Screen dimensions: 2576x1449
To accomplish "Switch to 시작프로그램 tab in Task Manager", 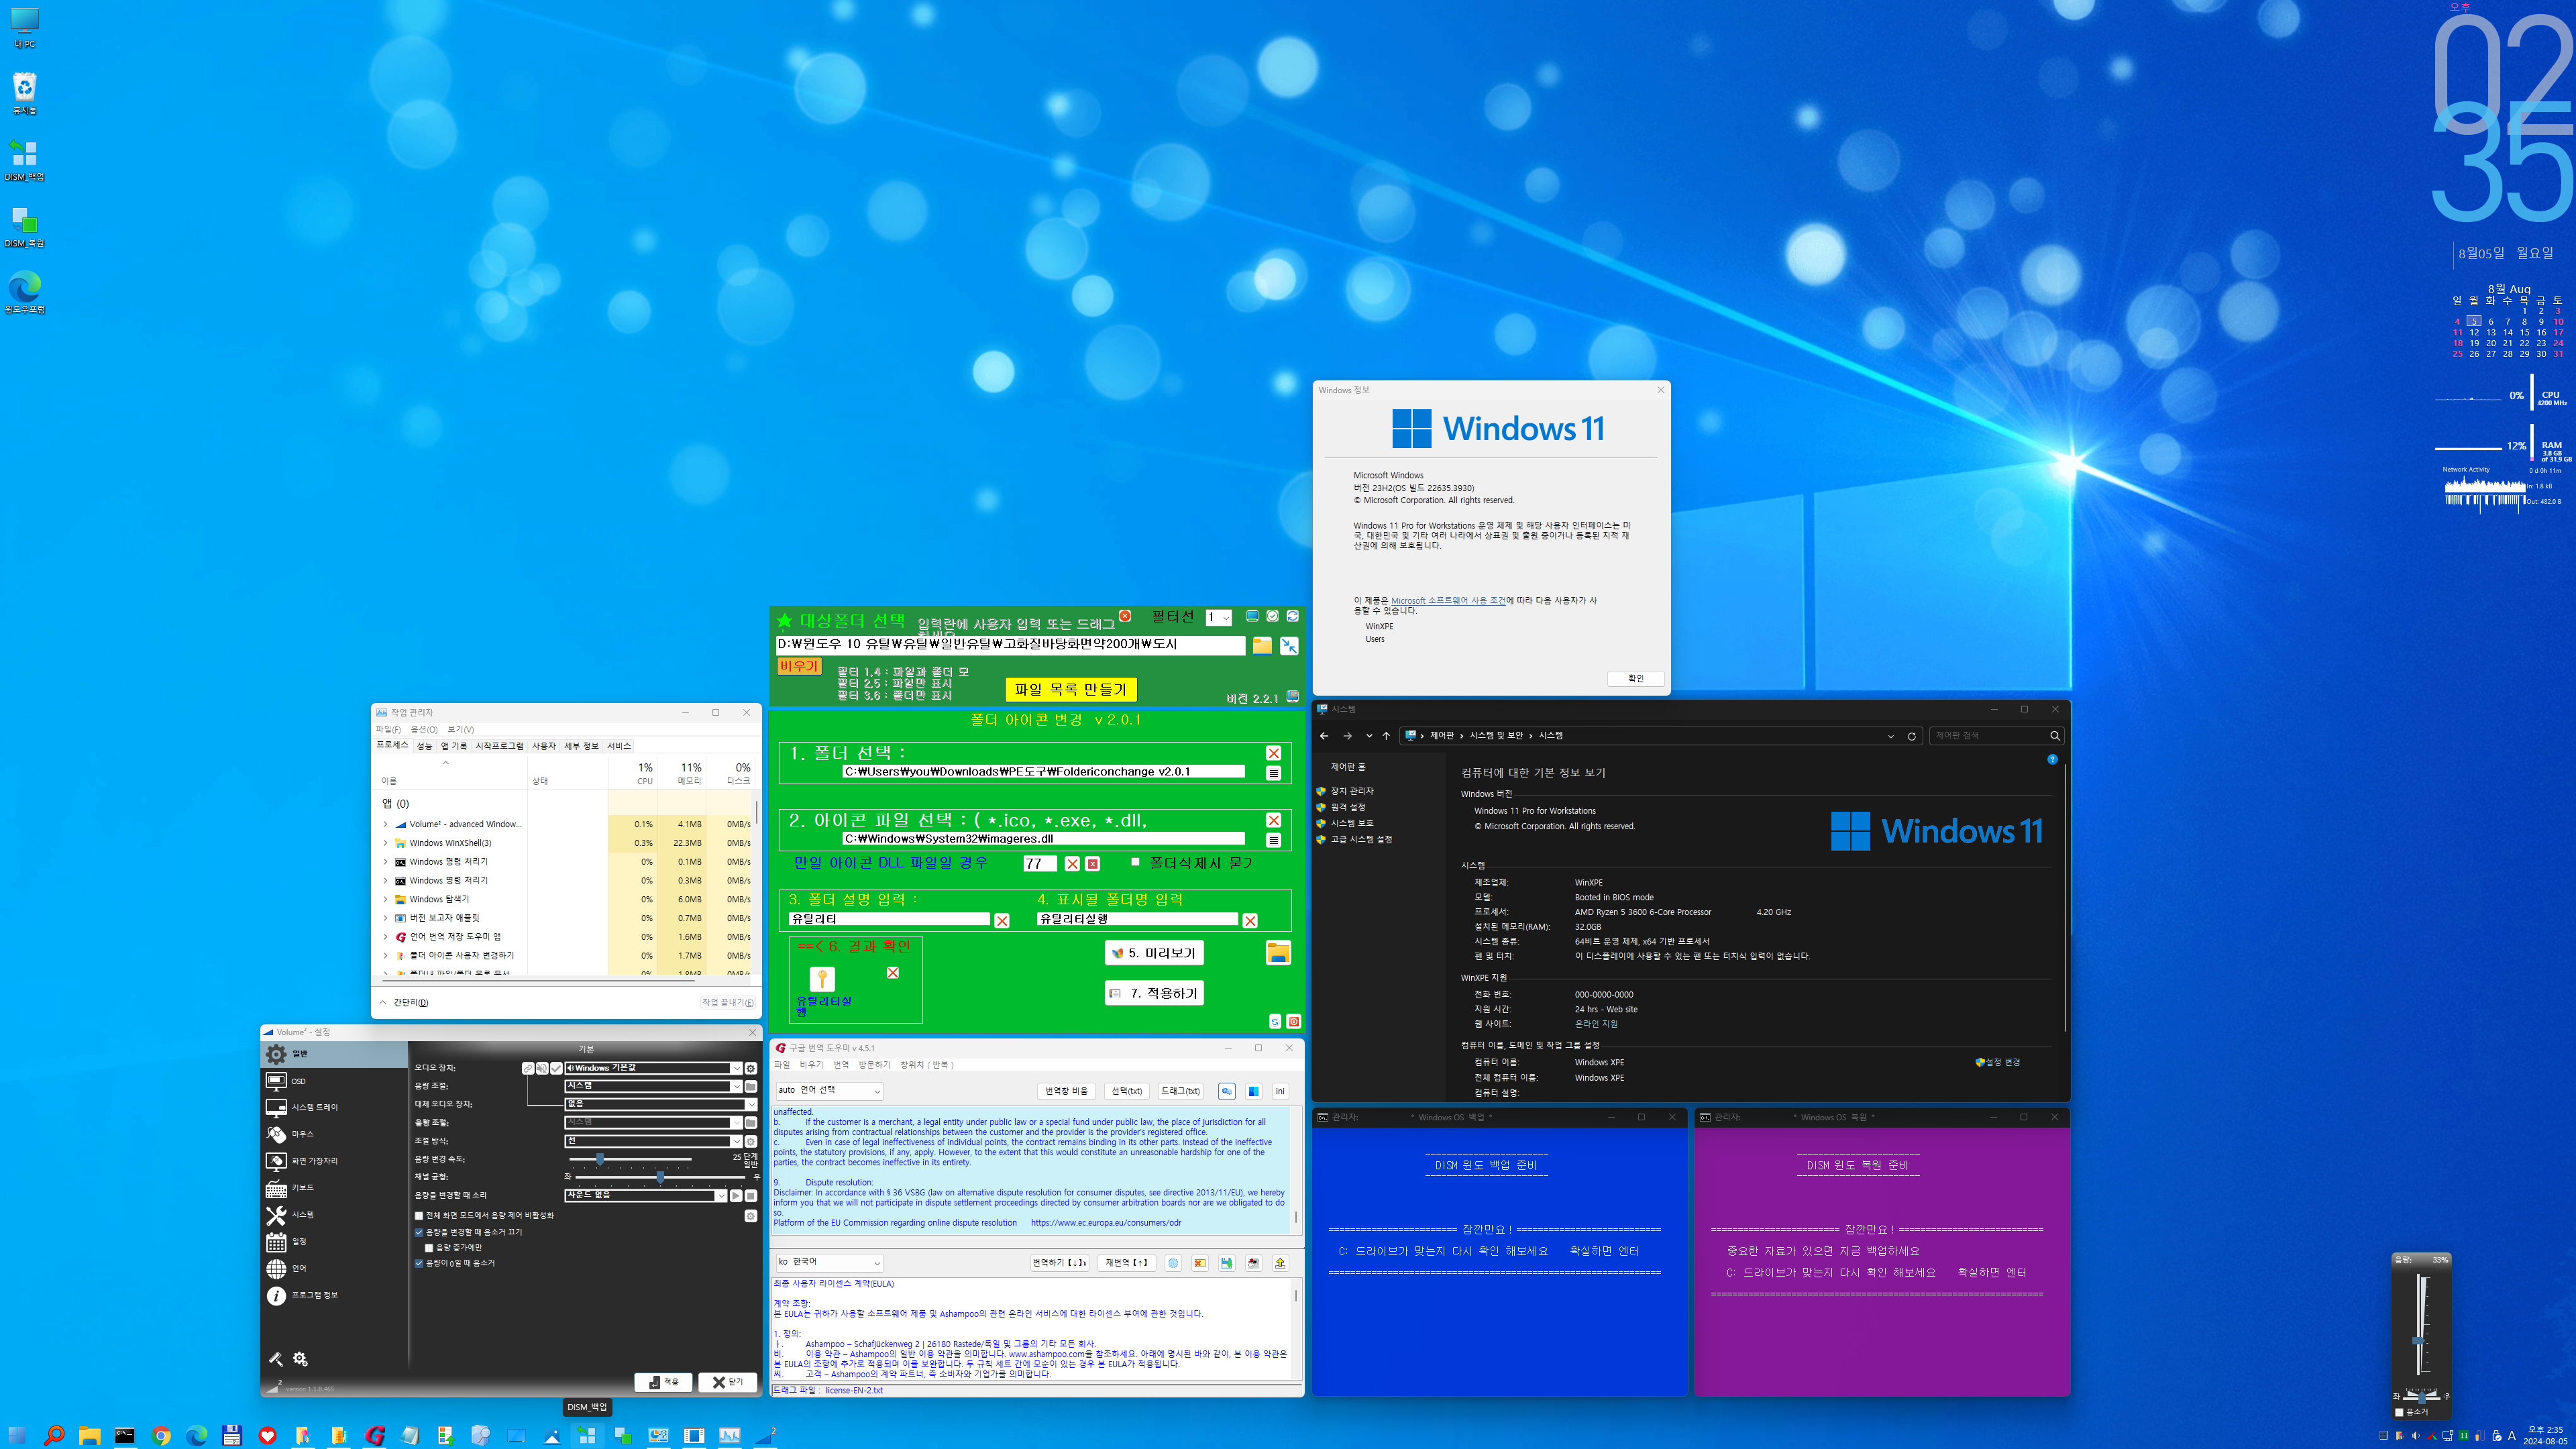I will coord(499,746).
